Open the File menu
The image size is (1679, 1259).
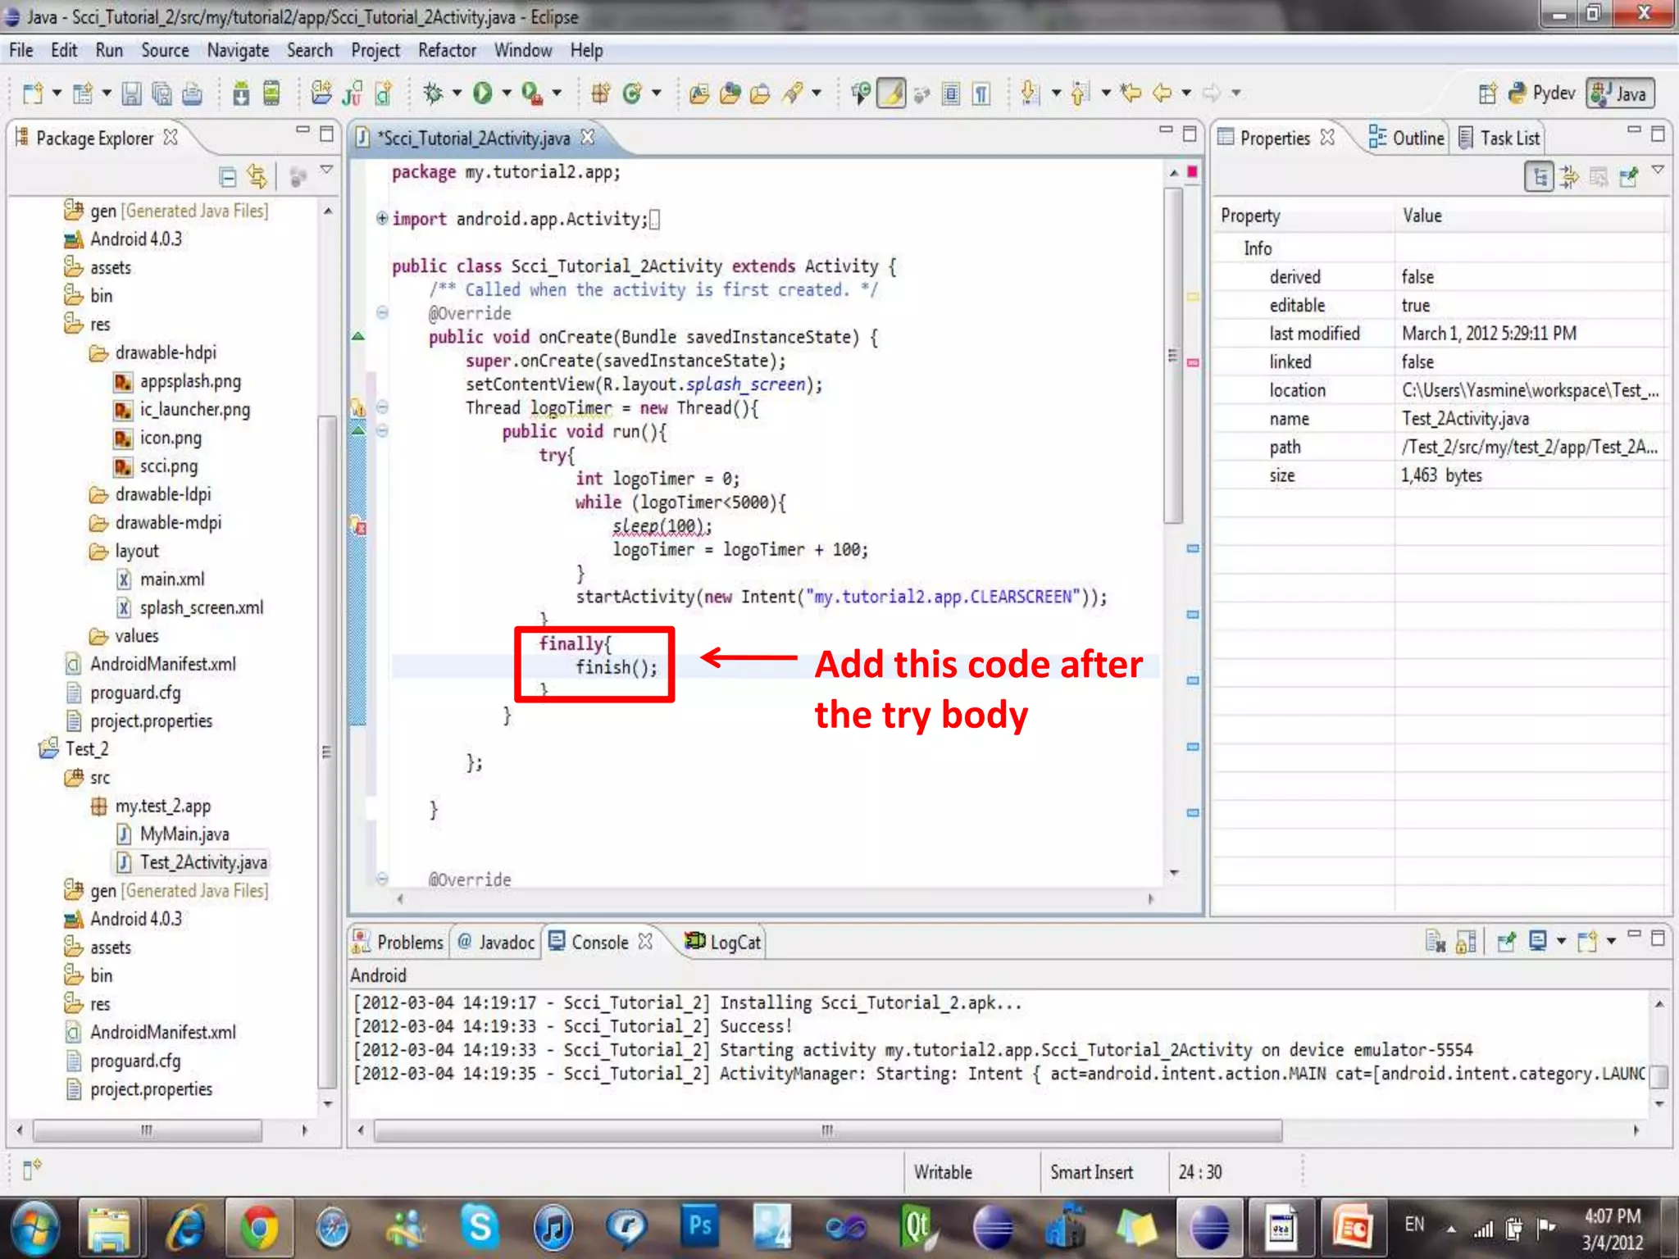pos(21,51)
